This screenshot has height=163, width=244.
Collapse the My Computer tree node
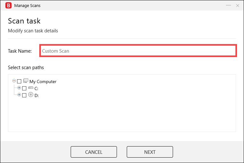tap(14, 81)
